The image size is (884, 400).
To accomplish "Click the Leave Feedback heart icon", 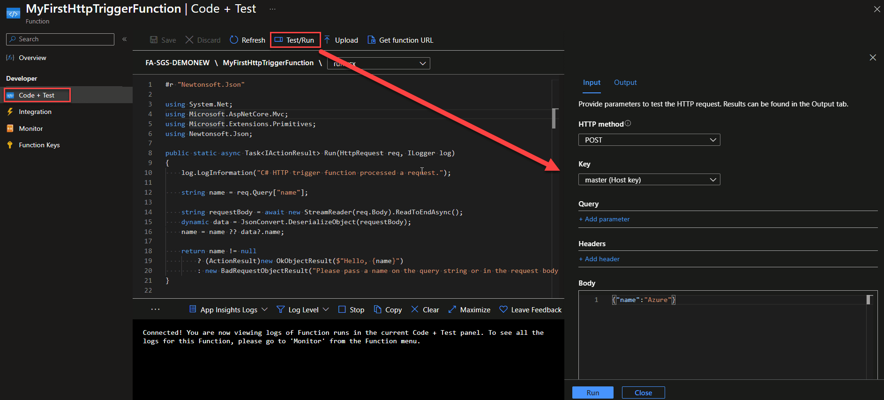I will click(503, 309).
